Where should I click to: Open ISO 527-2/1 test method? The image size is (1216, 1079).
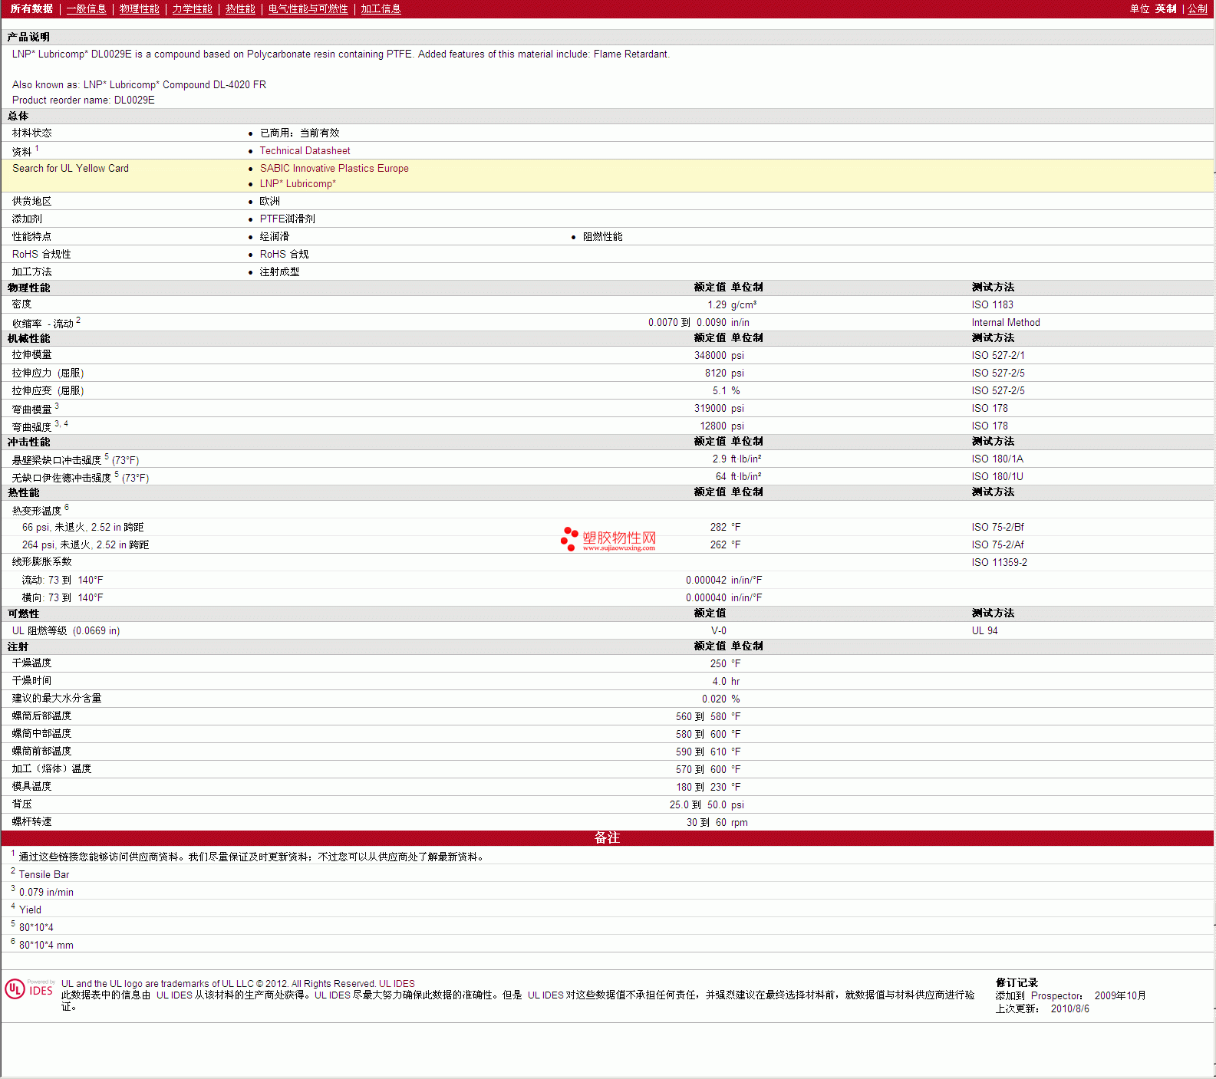[997, 356]
